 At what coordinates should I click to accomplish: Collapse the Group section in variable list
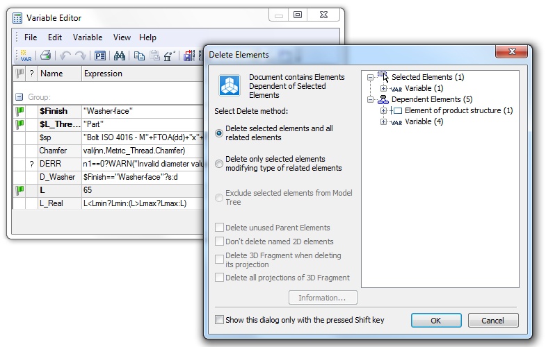coord(19,97)
